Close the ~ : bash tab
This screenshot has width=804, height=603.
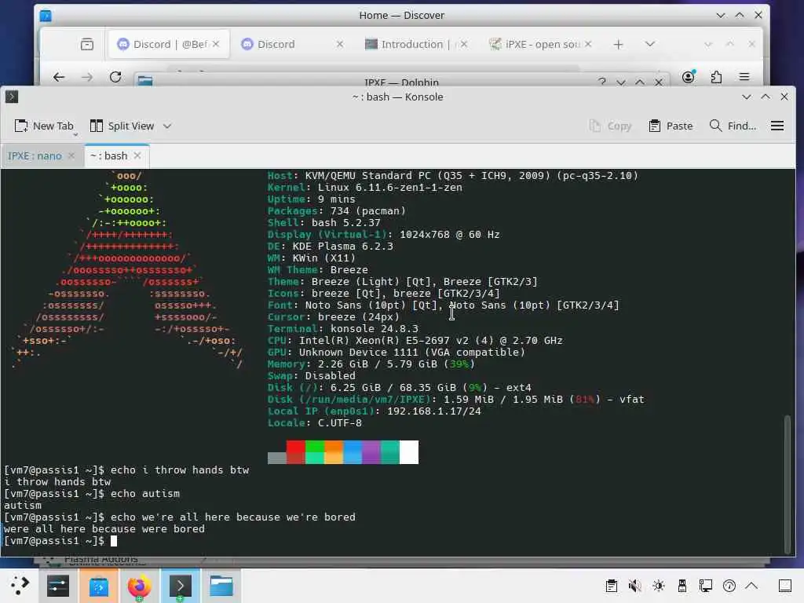click(137, 155)
